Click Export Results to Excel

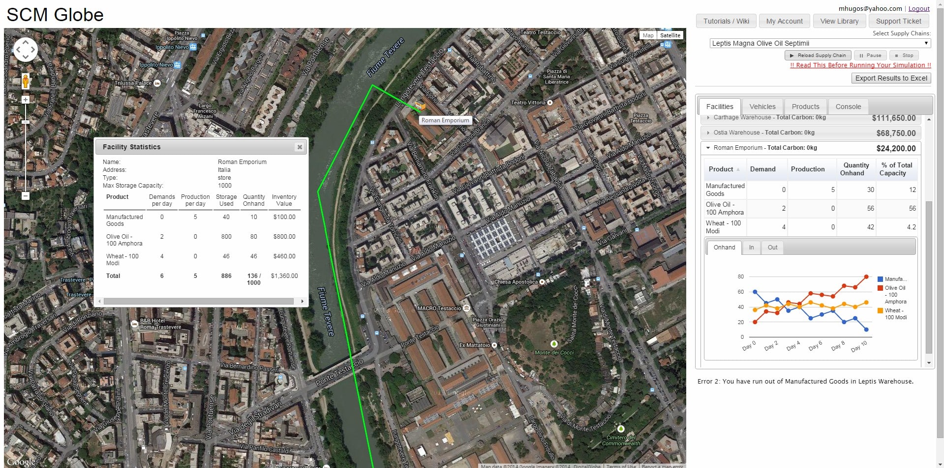tap(891, 78)
